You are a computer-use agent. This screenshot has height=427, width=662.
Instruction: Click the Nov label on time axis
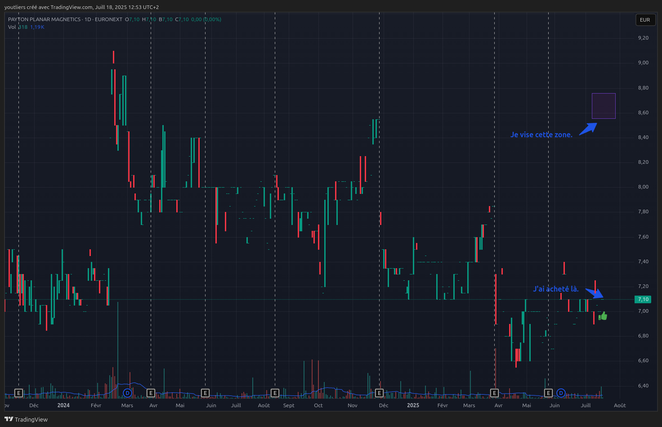353,405
